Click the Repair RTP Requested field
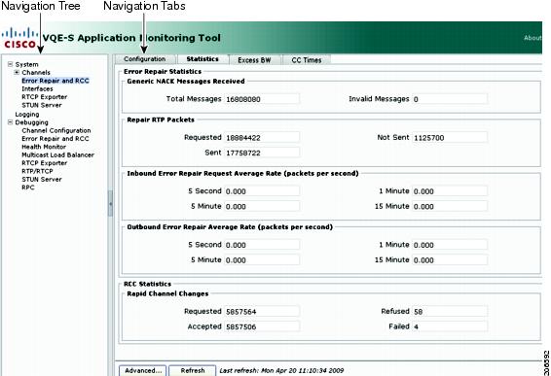The height and width of the screenshot is (376, 551). coord(262,138)
